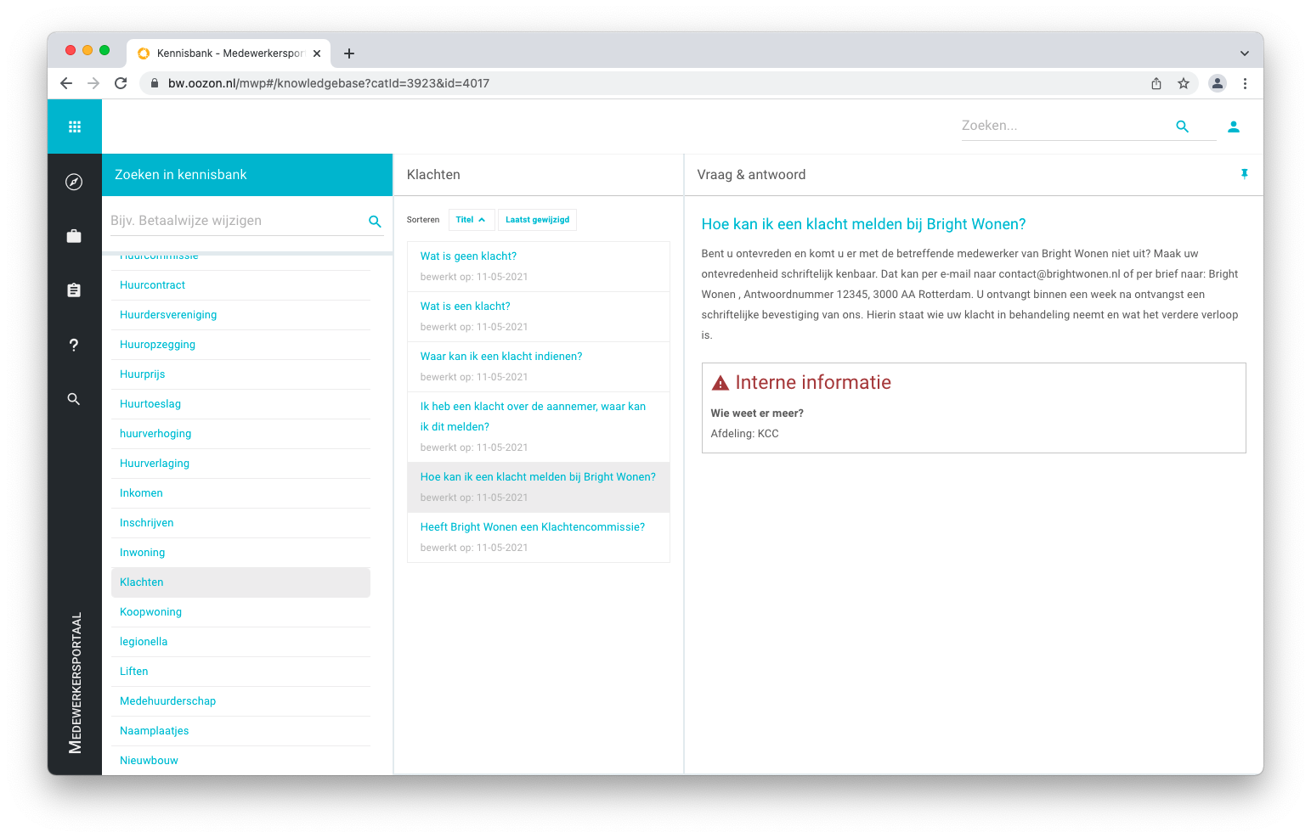The image size is (1311, 838).
Task: Open the apps grid menu icon
Action: [75, 127]
